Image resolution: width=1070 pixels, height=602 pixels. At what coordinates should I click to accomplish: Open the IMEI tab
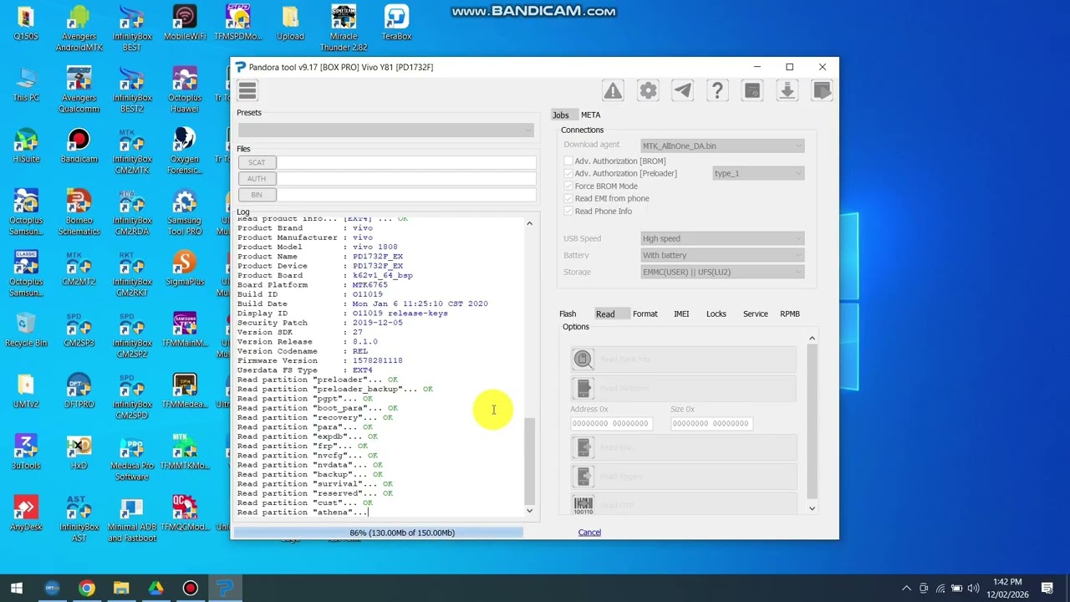681,314
